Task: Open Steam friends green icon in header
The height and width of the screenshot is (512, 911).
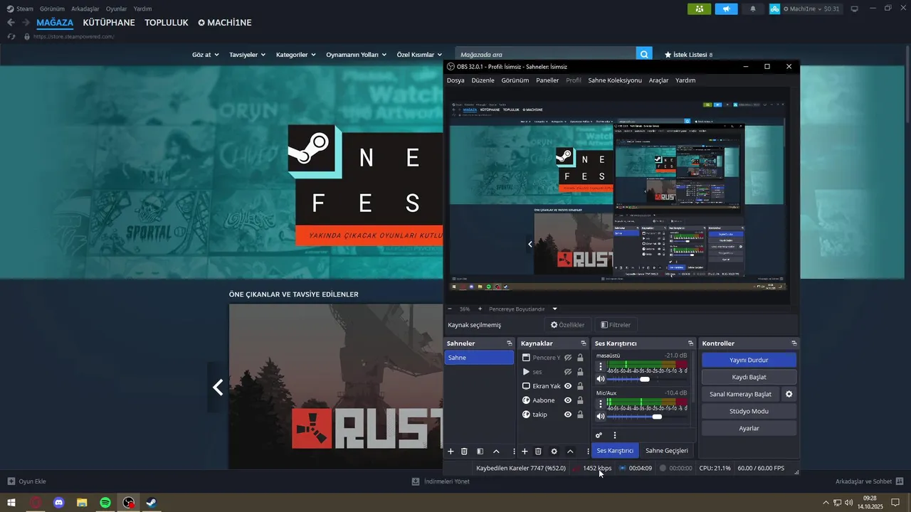Action: pyautogui.click(x=700, y=9)
